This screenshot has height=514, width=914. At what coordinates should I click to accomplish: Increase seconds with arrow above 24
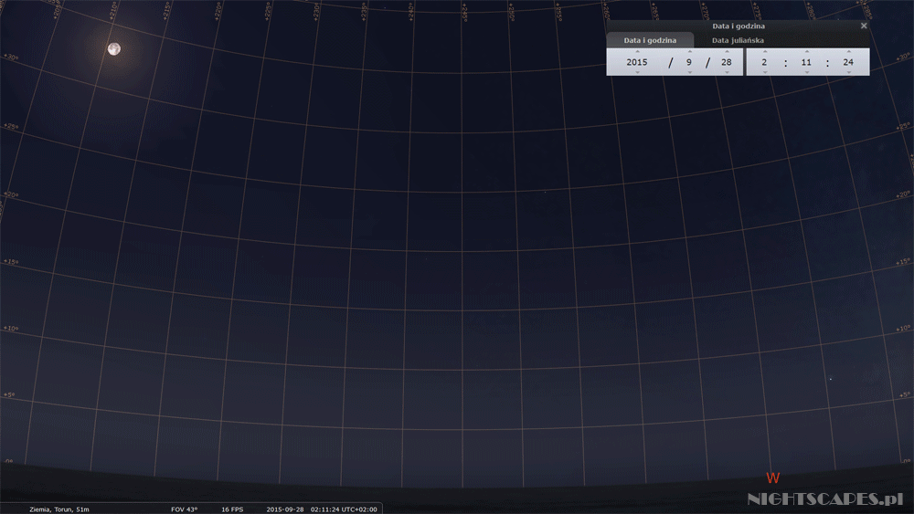[849, 51]
